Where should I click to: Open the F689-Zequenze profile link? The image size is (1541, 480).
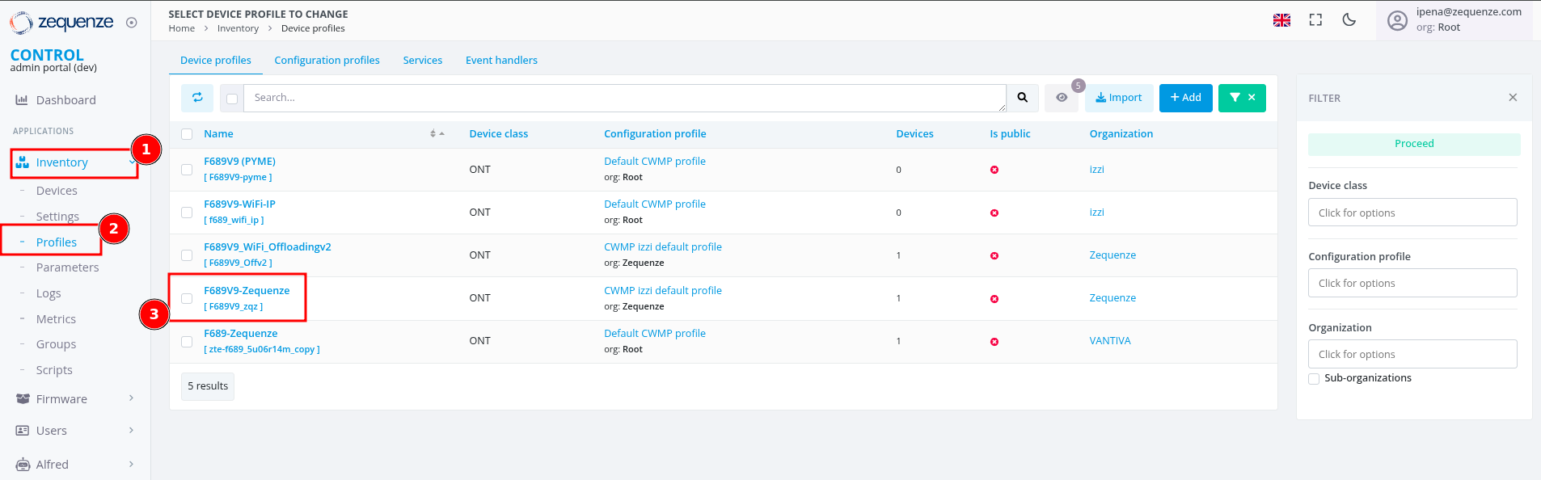[240, 334]
